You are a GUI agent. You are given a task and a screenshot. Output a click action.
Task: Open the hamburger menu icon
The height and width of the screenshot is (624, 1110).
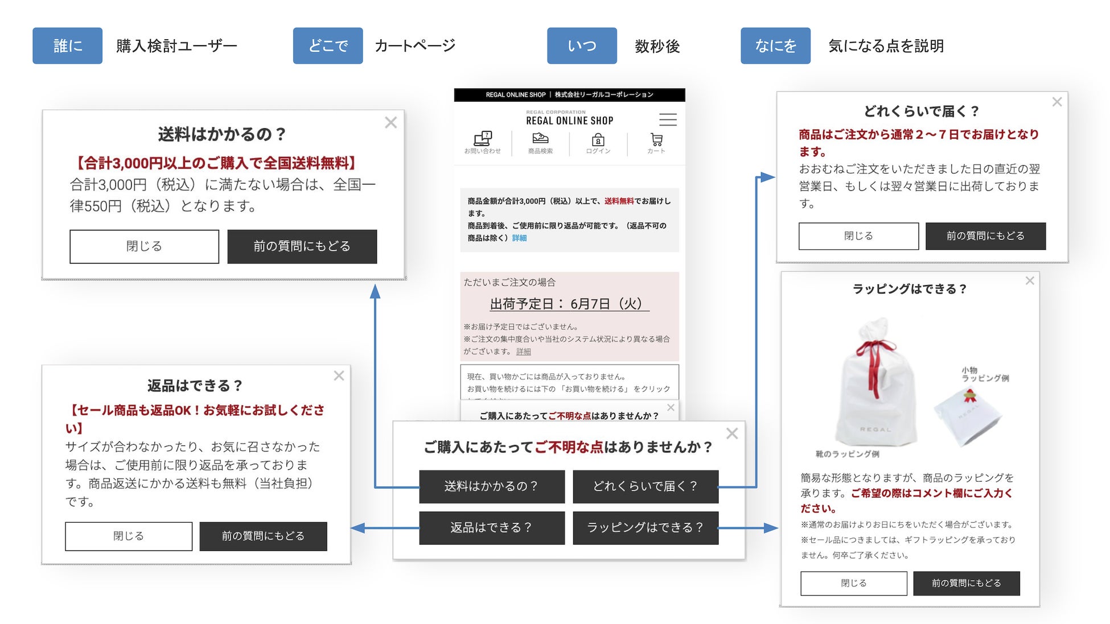(x=668, y=119)
